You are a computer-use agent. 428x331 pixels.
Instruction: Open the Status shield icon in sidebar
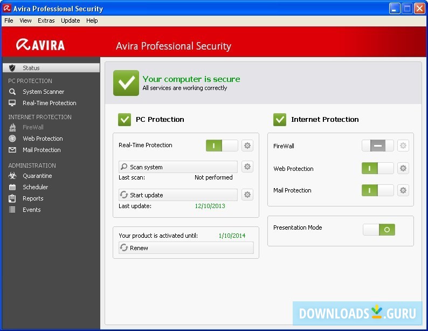[x=12, y=68]
